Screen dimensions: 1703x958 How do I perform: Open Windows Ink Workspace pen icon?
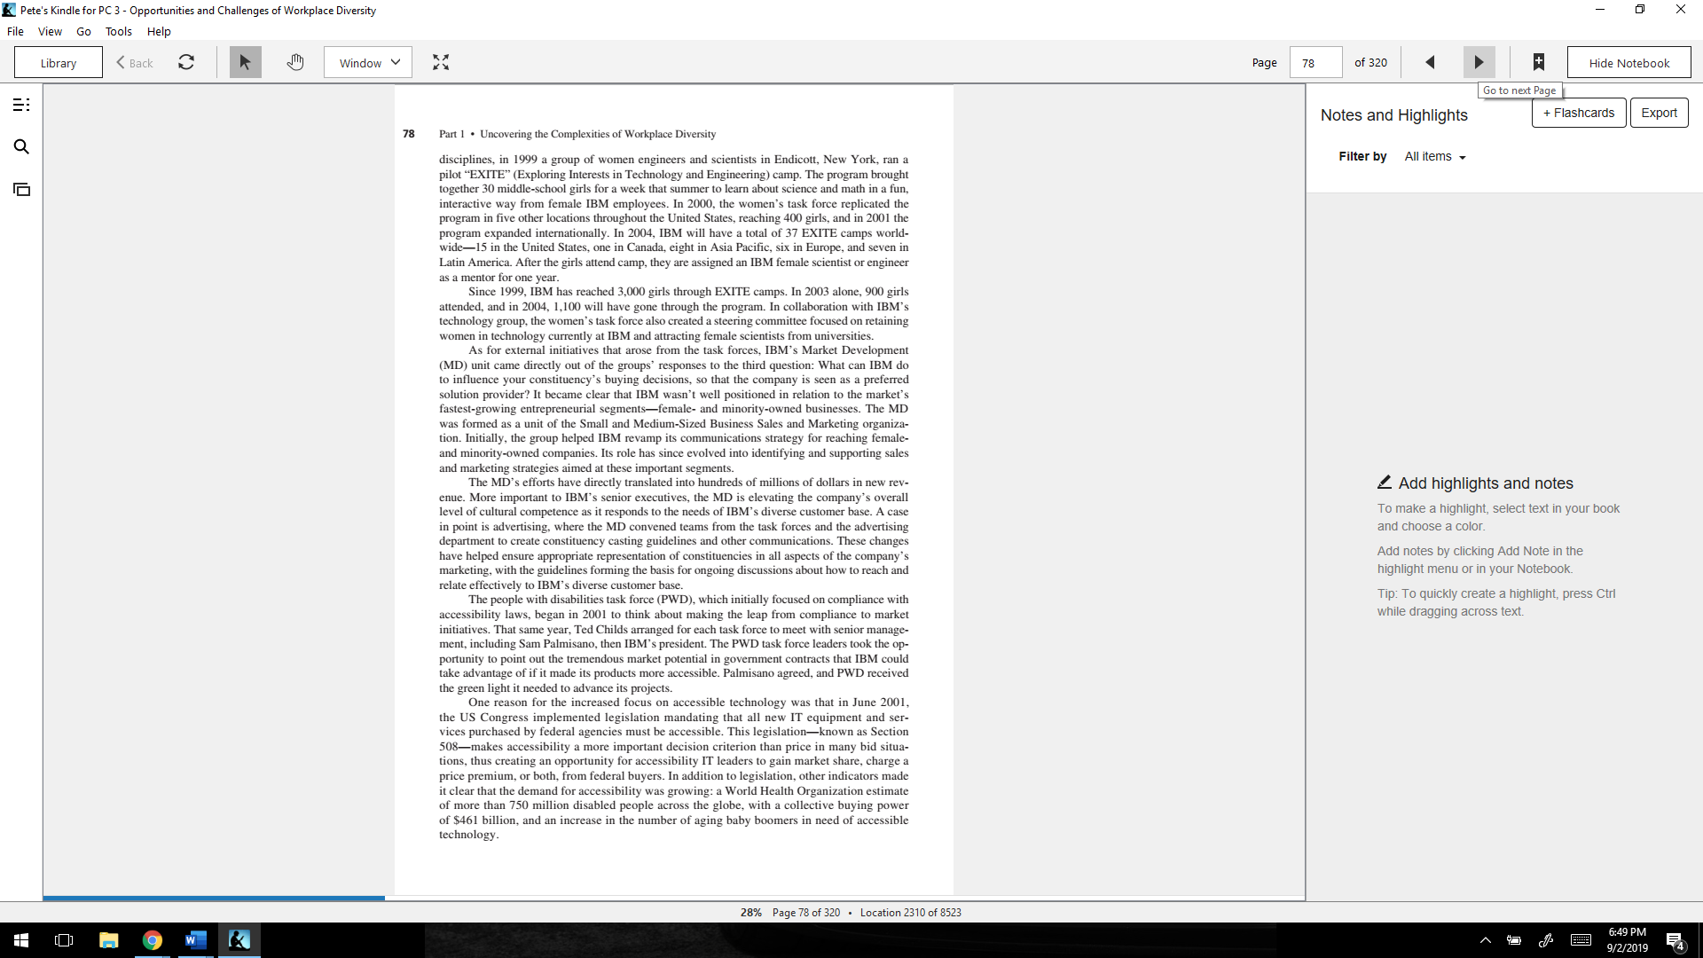point(1546,940)
